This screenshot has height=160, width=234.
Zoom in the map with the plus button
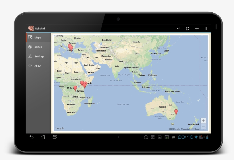pos(203,121)
